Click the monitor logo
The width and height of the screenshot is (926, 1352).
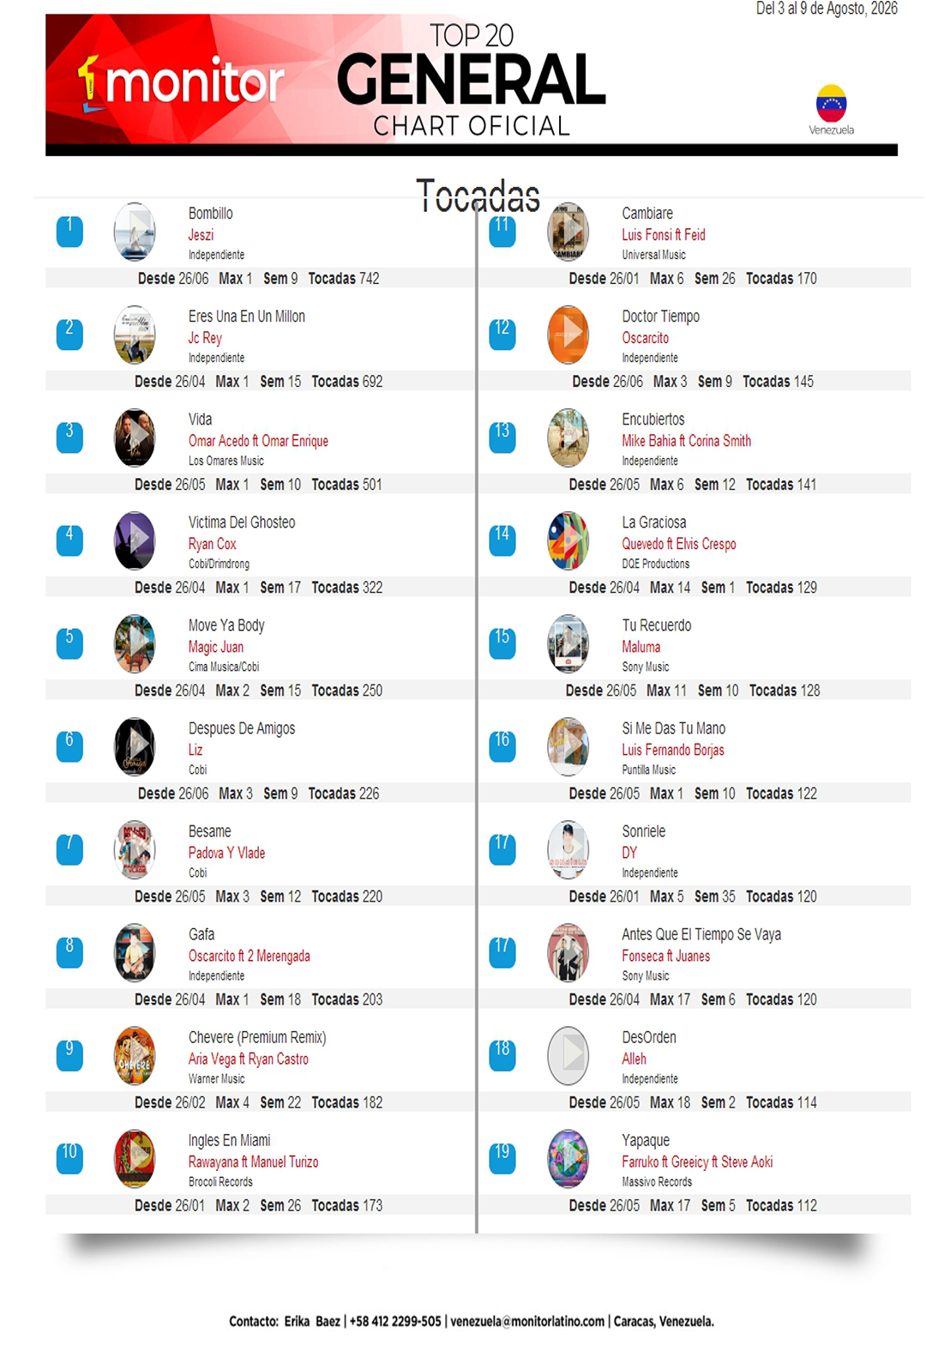tap(181, 84)
